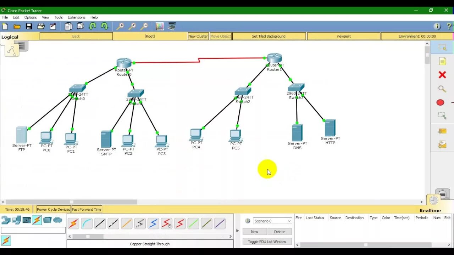454x255 pixels.
Task: Select the Multiuser Connection cloud category icon
Action: tap(58, 220)
